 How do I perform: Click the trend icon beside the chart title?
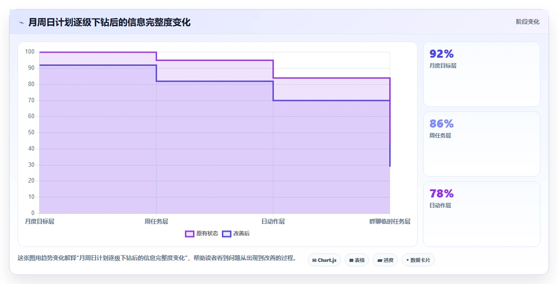pyautogui.click(x=21, y=22)
